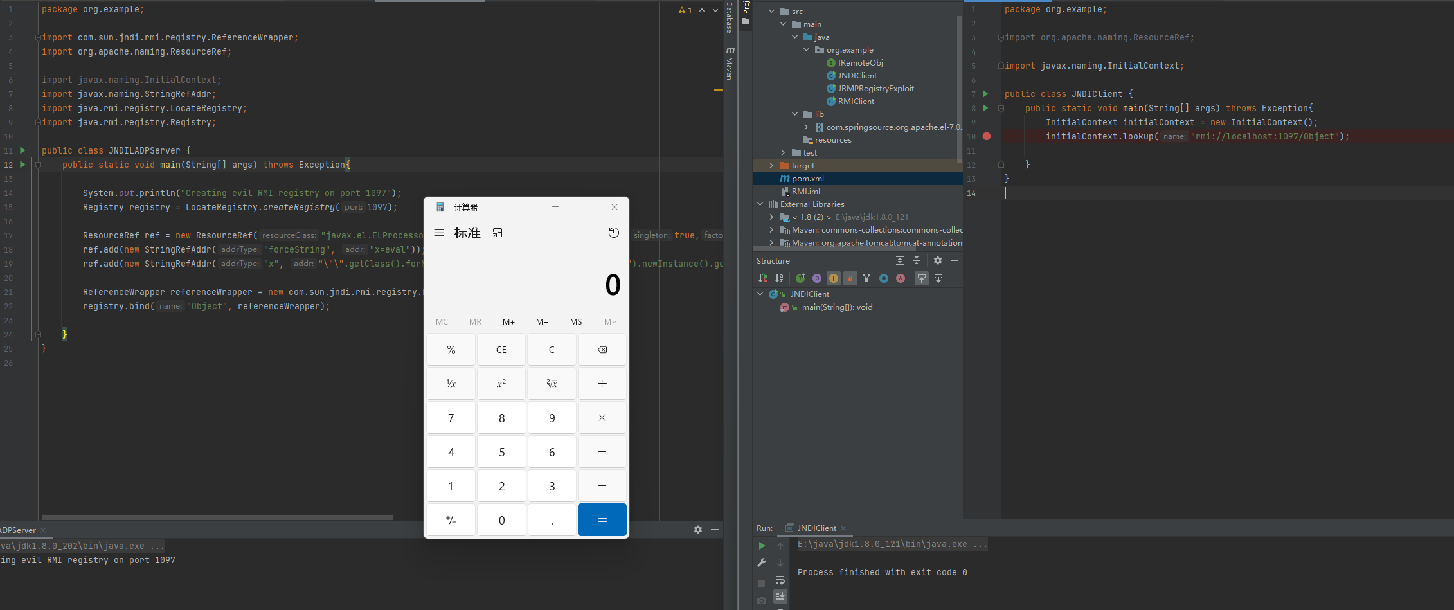Toggle Show Fields filter in Structure
Image resolution: width=1454 pixels, height=610 pixels.
point(834,278)
